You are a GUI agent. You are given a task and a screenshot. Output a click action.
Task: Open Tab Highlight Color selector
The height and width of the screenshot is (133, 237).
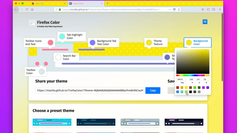(72, 36)
